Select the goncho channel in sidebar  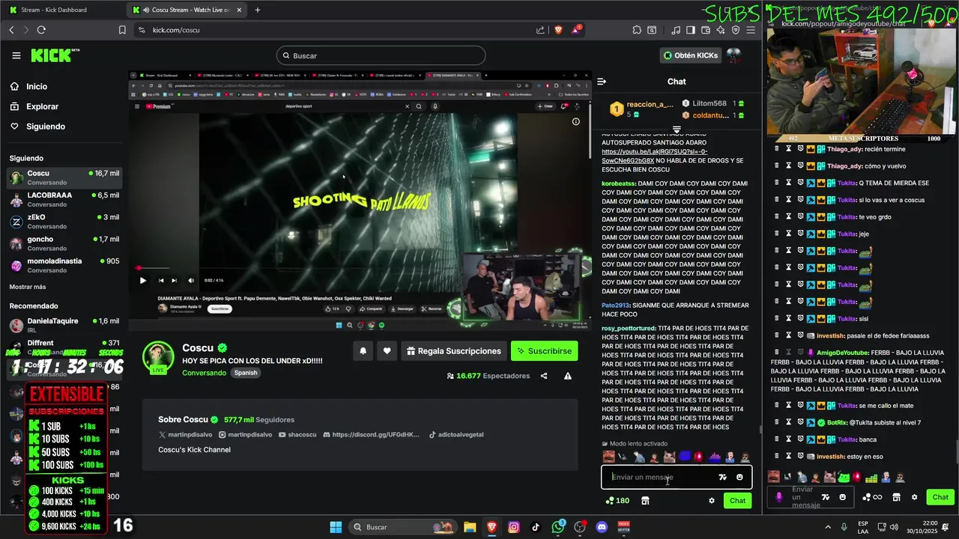[x=64, y=243]
